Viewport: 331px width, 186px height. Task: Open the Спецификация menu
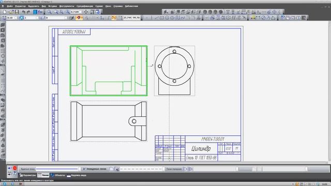point(85,6)
